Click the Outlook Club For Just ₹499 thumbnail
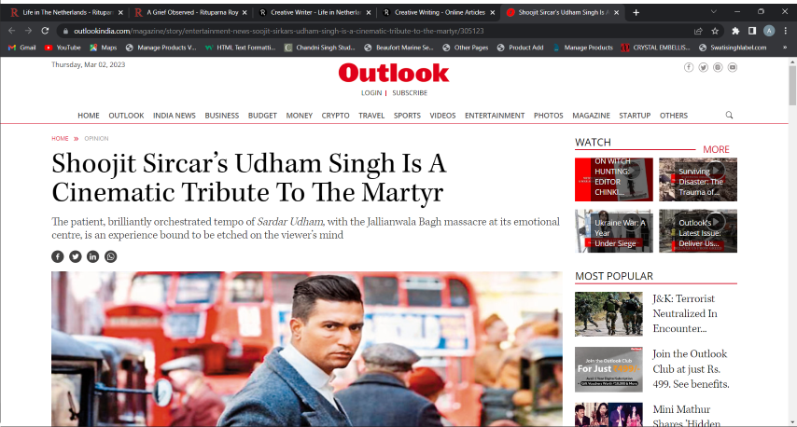797x427 pixels. 608,369
